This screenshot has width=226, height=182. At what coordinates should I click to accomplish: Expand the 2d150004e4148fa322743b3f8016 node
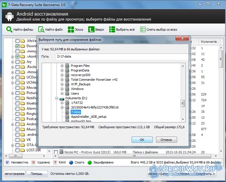62,107
